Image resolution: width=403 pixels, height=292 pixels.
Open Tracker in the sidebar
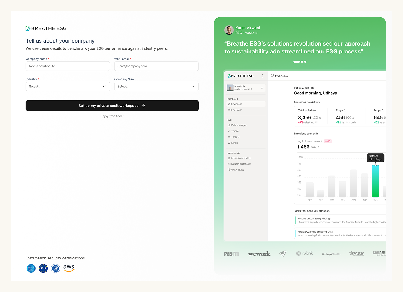[245, 131]
